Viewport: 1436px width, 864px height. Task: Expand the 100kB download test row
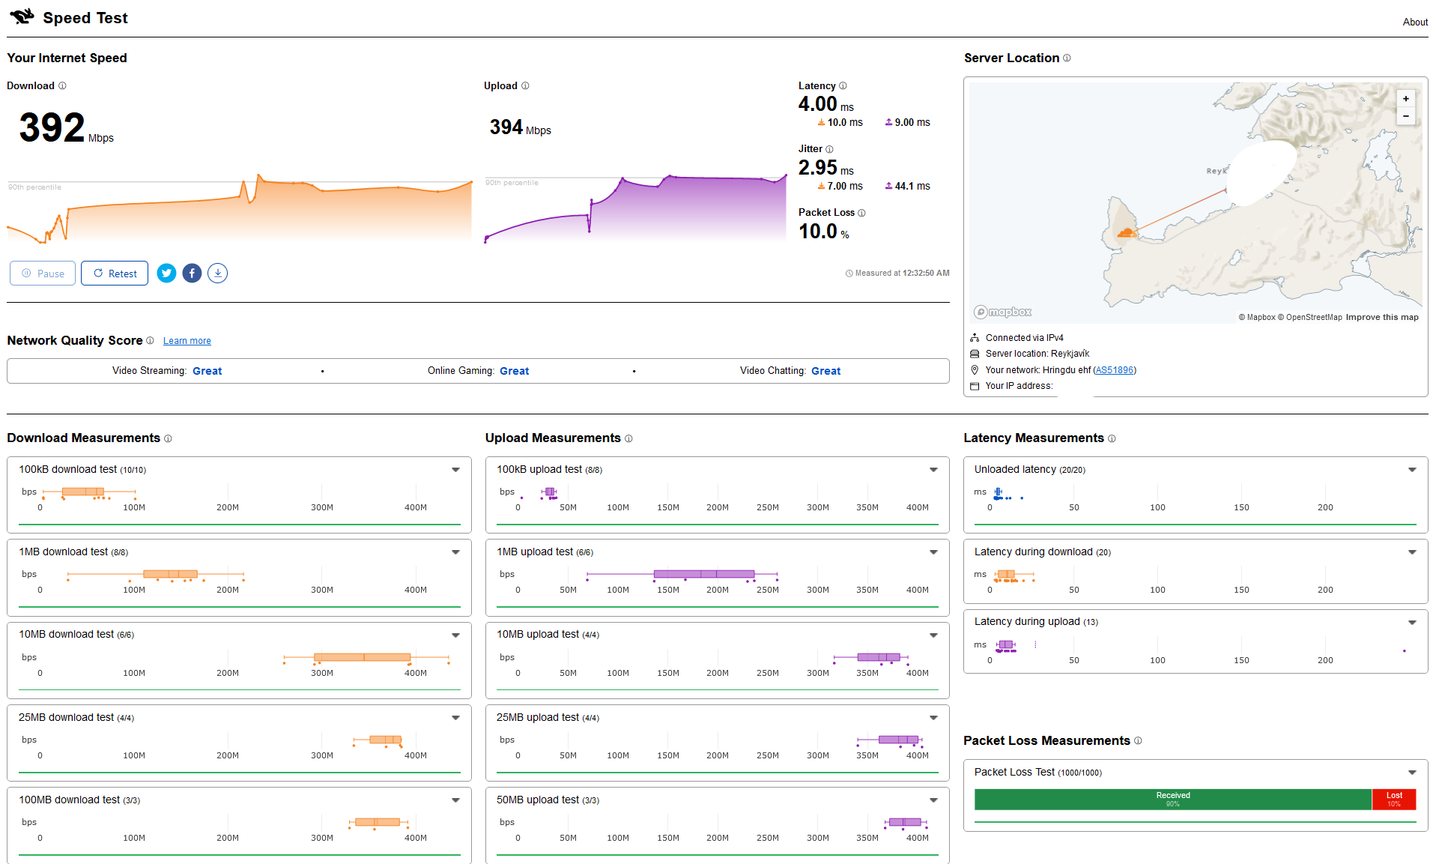(455, 470)
